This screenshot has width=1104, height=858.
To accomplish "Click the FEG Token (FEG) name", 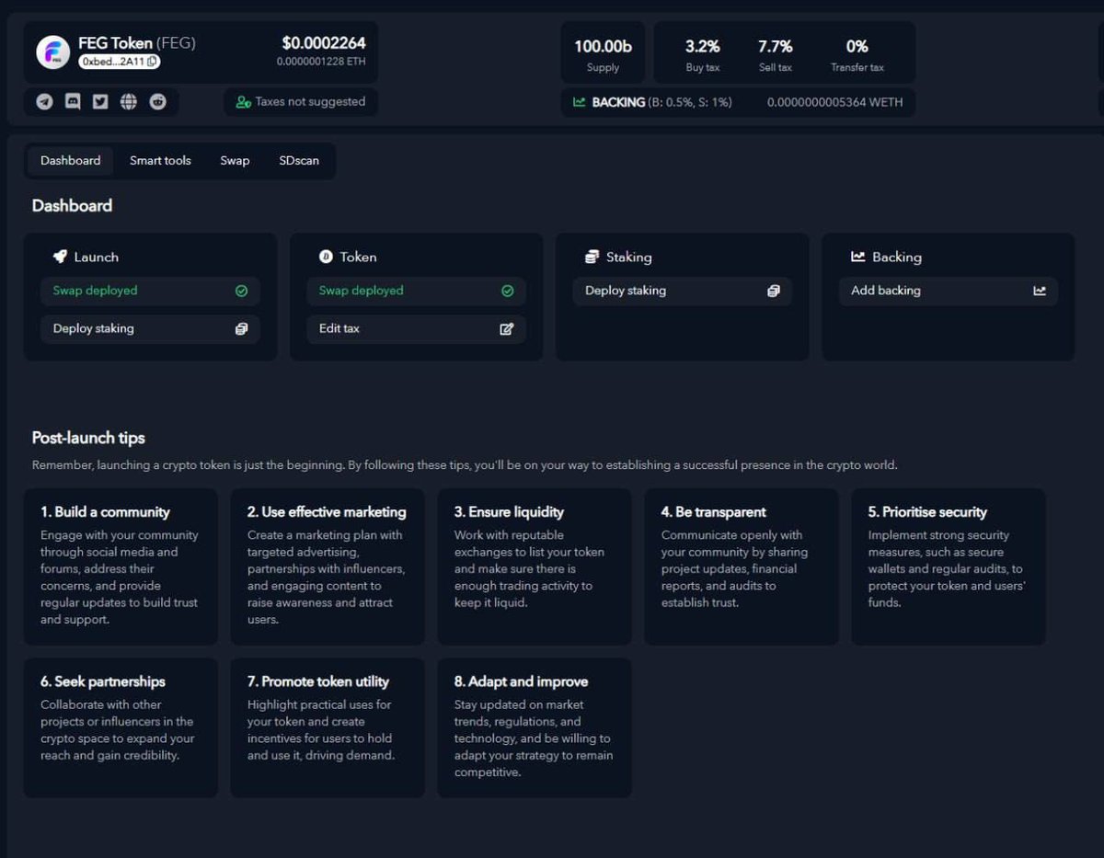I will point(137,43).
